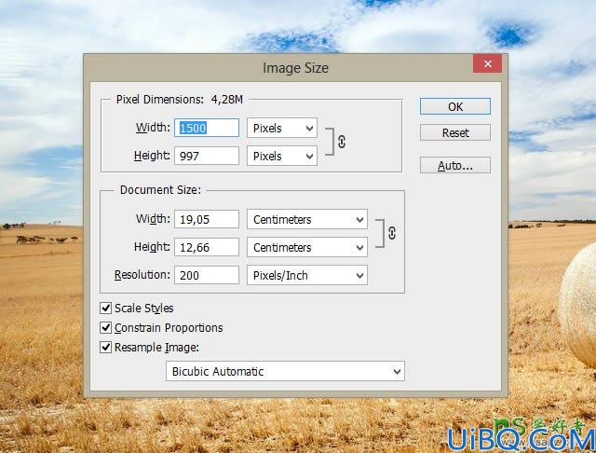This screenshot has width=596, height=453.
Task: Click the pixel Height field showing 997
Action: pos(207,156)
